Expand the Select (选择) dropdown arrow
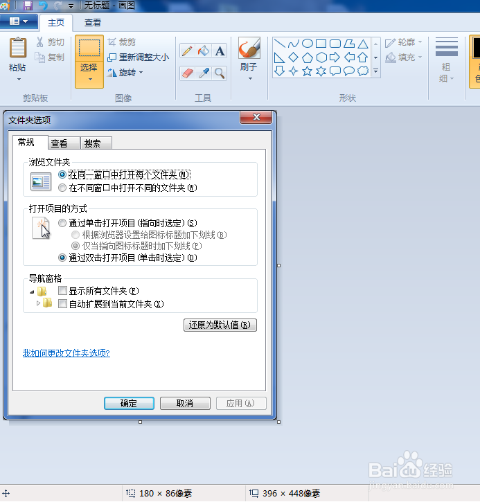The image size is (480, 502). pos(89,79)
